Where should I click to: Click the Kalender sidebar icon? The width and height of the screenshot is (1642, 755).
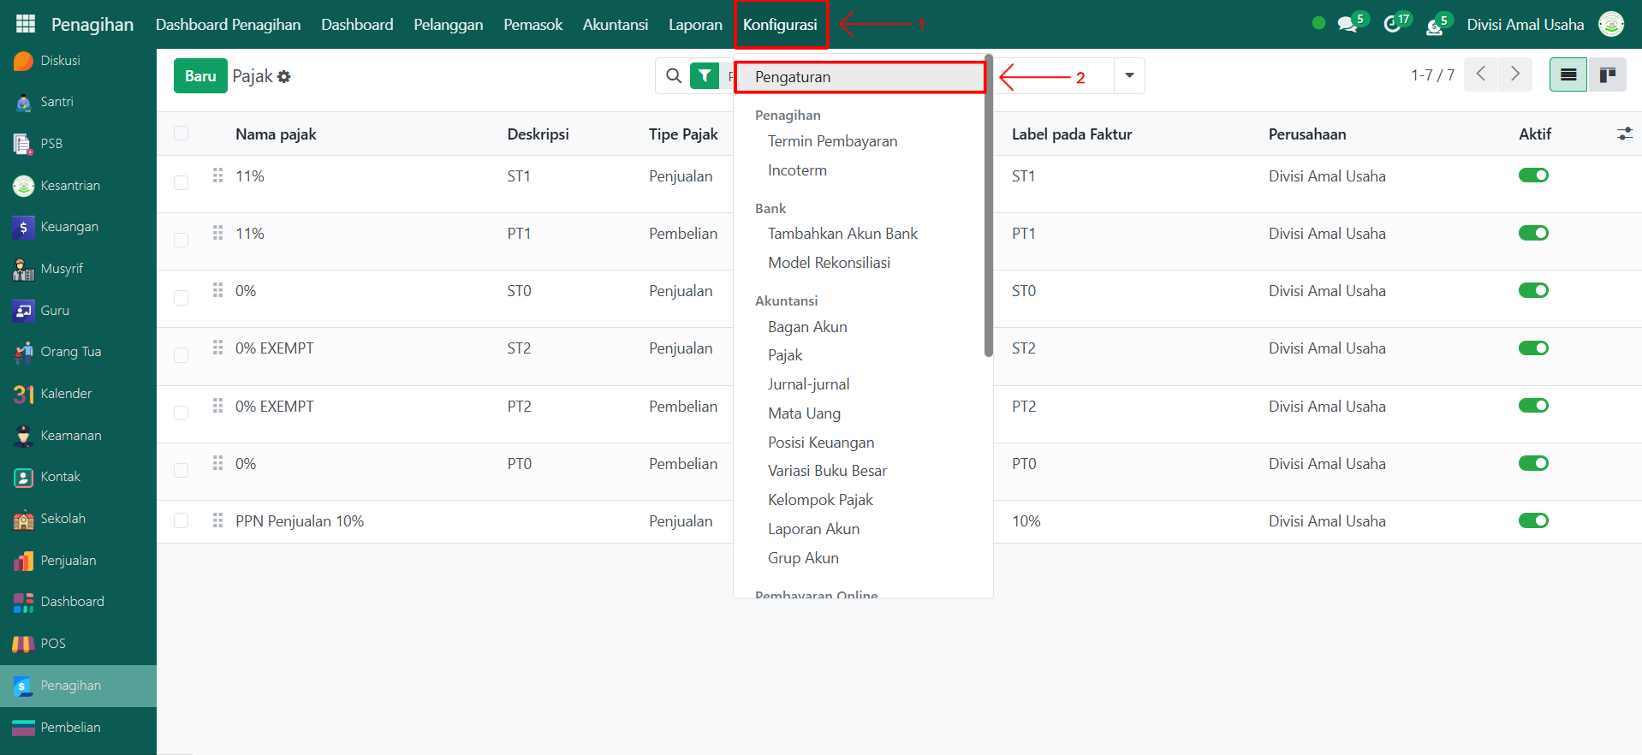[x=24, y=394]
